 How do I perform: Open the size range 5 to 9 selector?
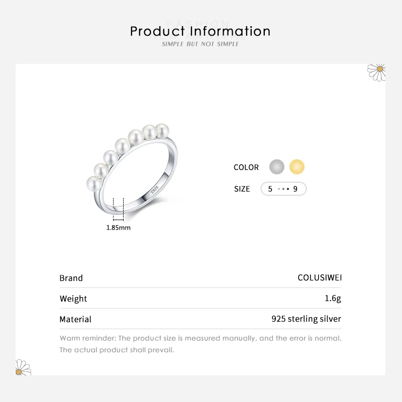click(283, 189)
